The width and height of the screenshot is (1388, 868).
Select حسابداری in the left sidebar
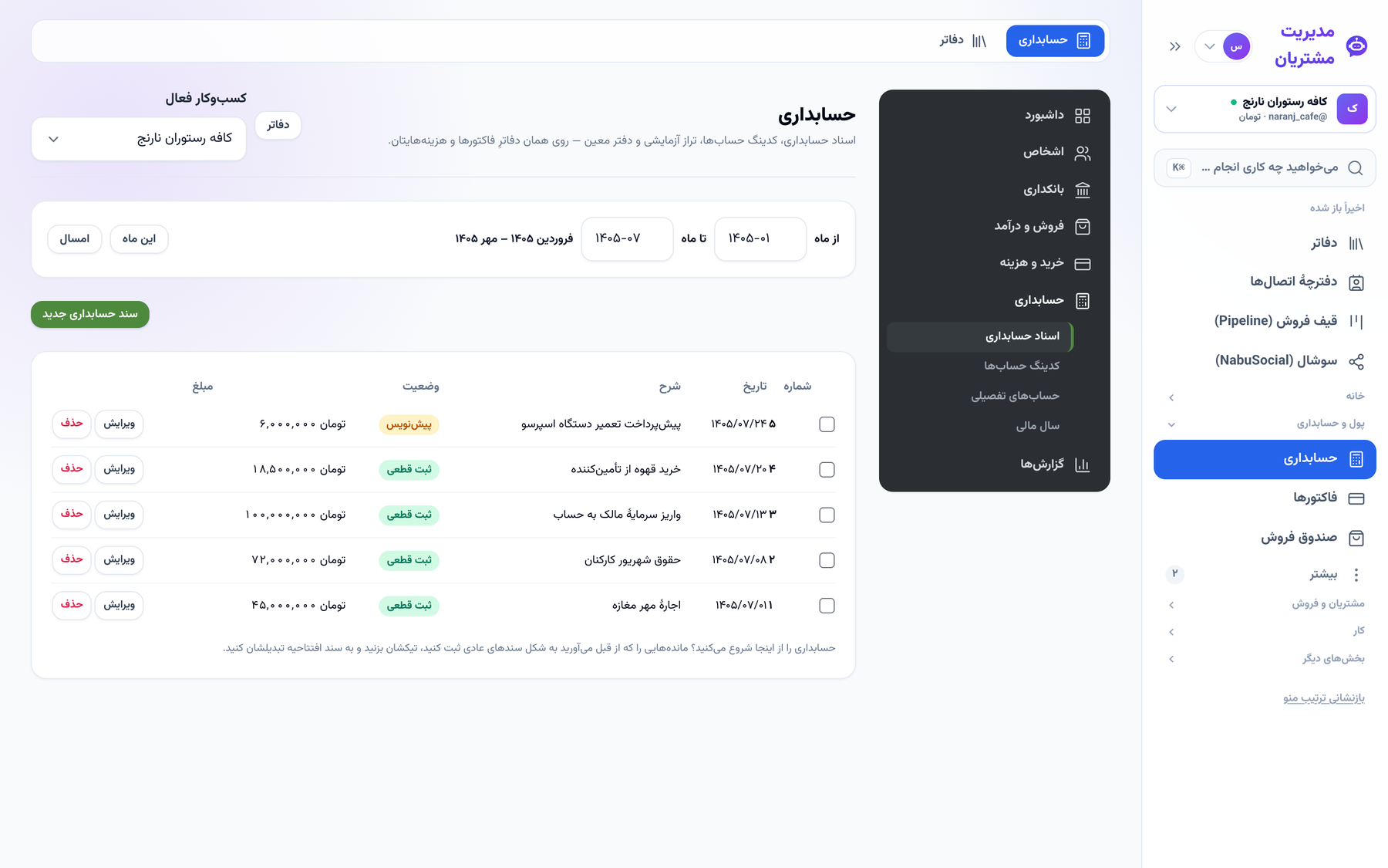coord(1265,459)
